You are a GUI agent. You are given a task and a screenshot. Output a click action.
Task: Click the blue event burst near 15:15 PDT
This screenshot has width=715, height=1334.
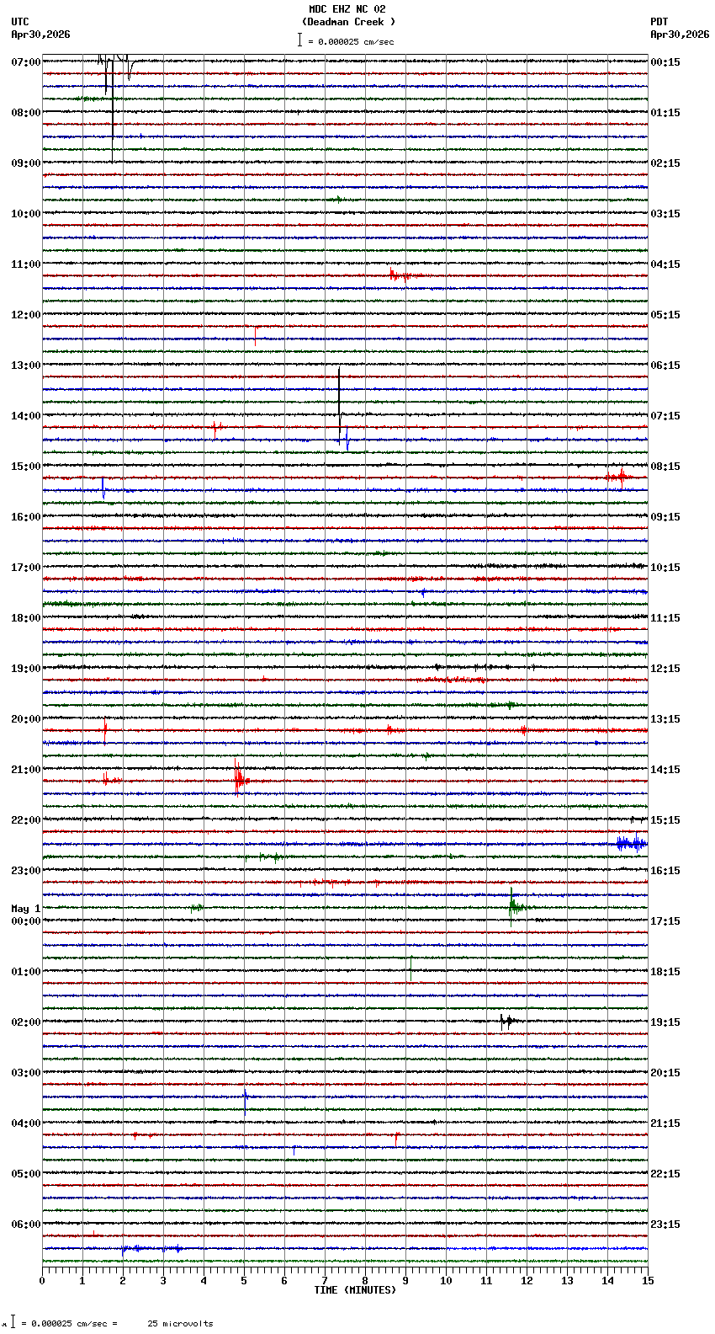pos(631,843)
